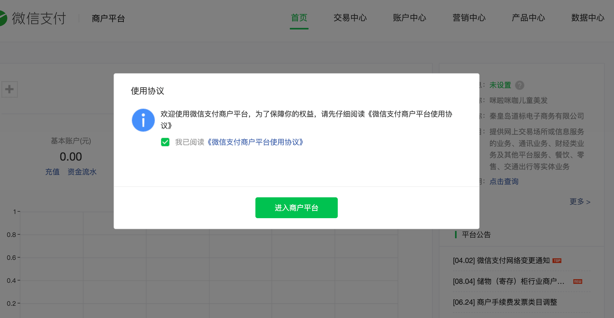
Task: Click the 充值 link
Action: click(52, 172)
